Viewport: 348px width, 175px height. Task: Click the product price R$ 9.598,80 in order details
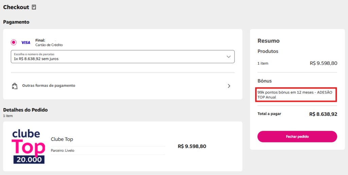192,146
